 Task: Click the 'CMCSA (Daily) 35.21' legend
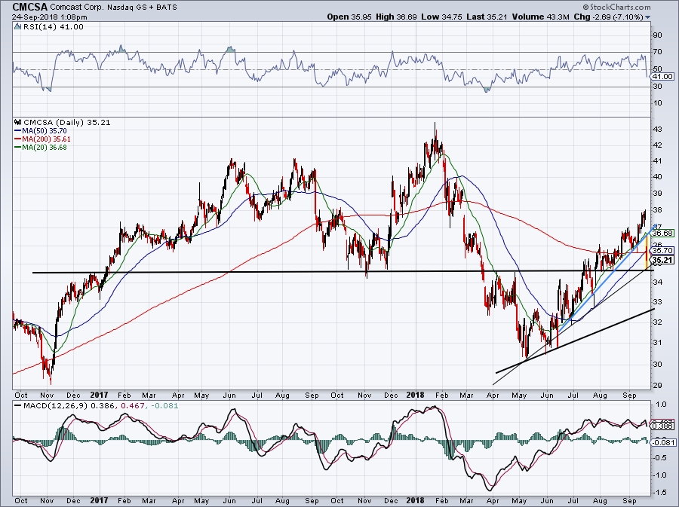67,122
